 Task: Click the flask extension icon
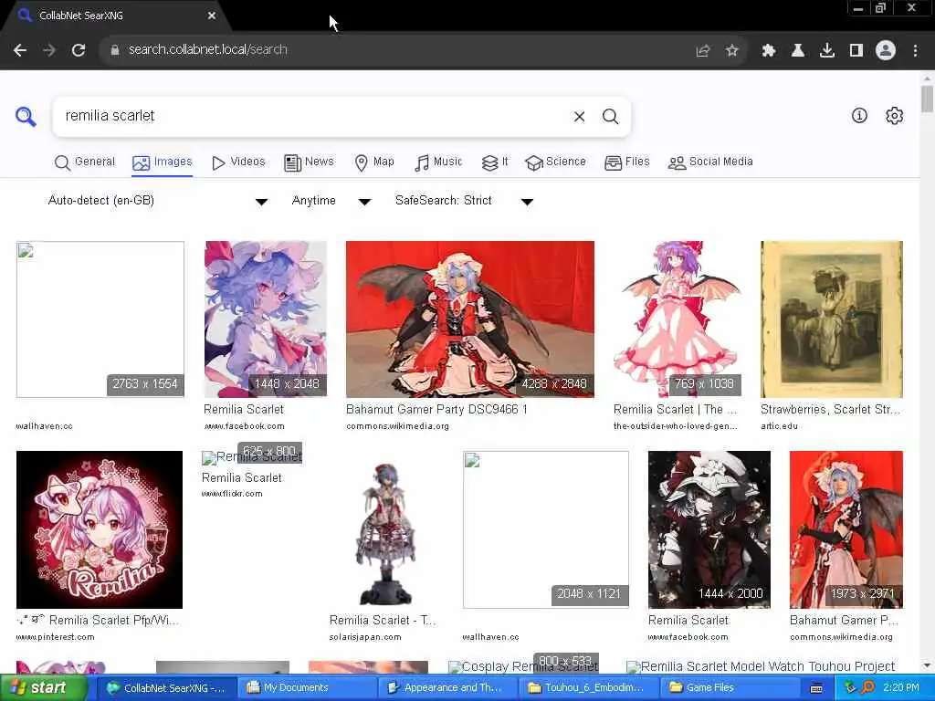click(798, 51)
